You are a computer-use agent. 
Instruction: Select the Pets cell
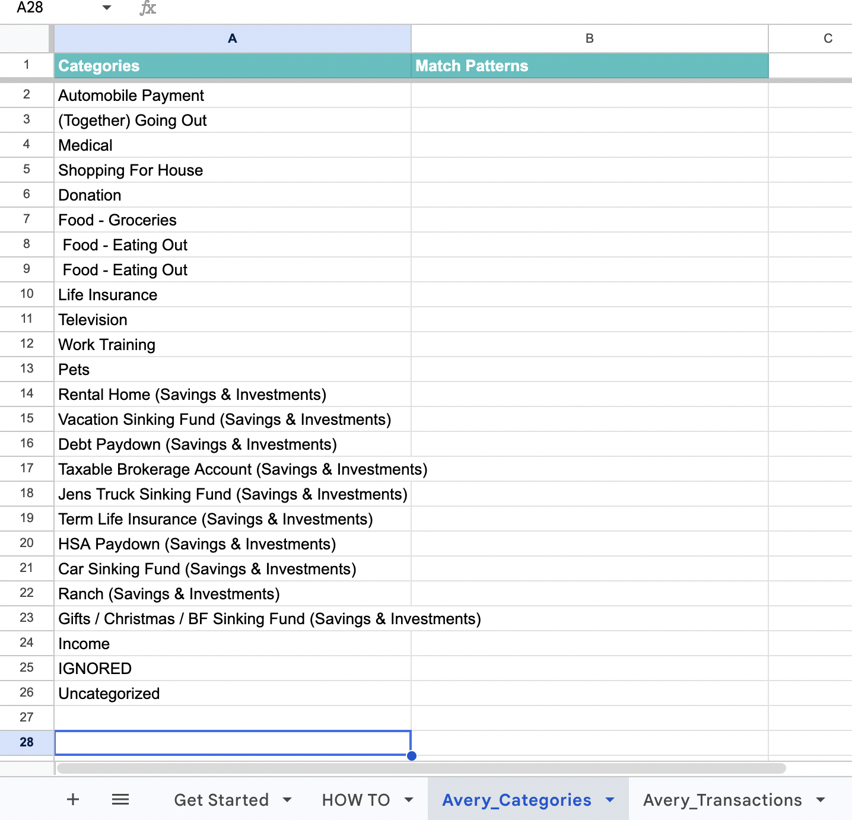[233, 369]
